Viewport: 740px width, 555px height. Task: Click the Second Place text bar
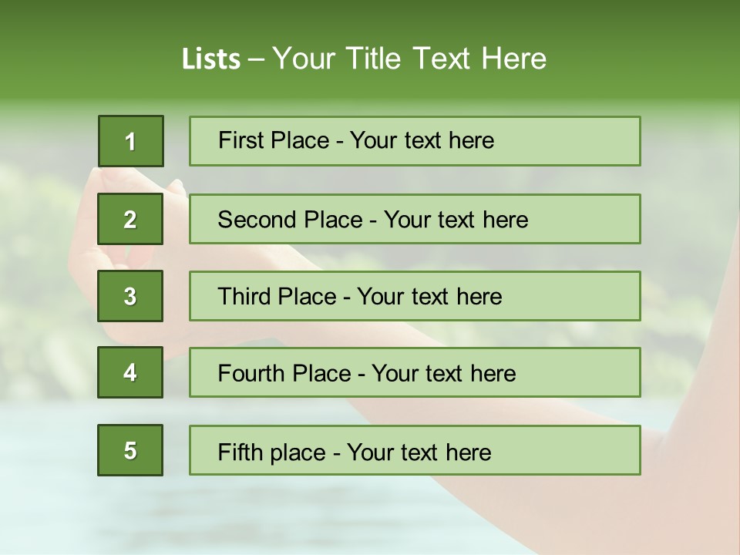(415, 219)
